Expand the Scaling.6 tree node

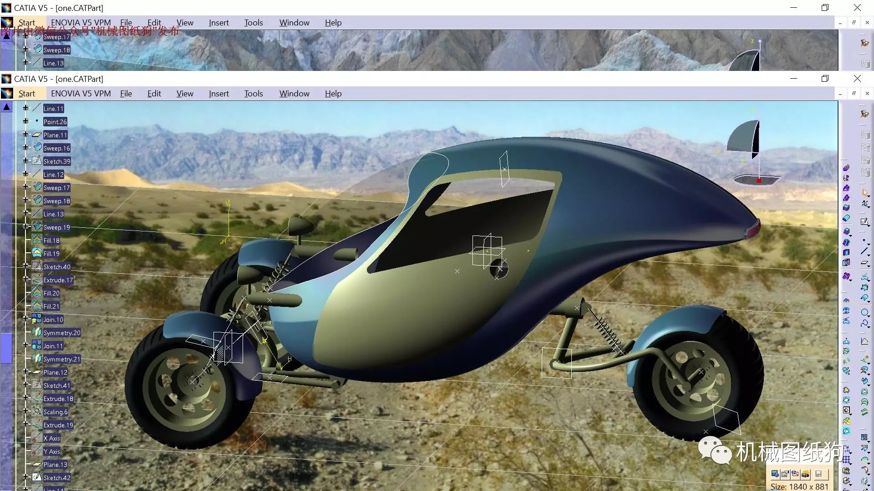click(25, 411)
